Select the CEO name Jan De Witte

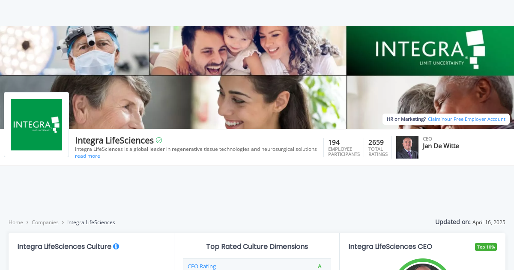pyautogui.click(x=441, y=146)
